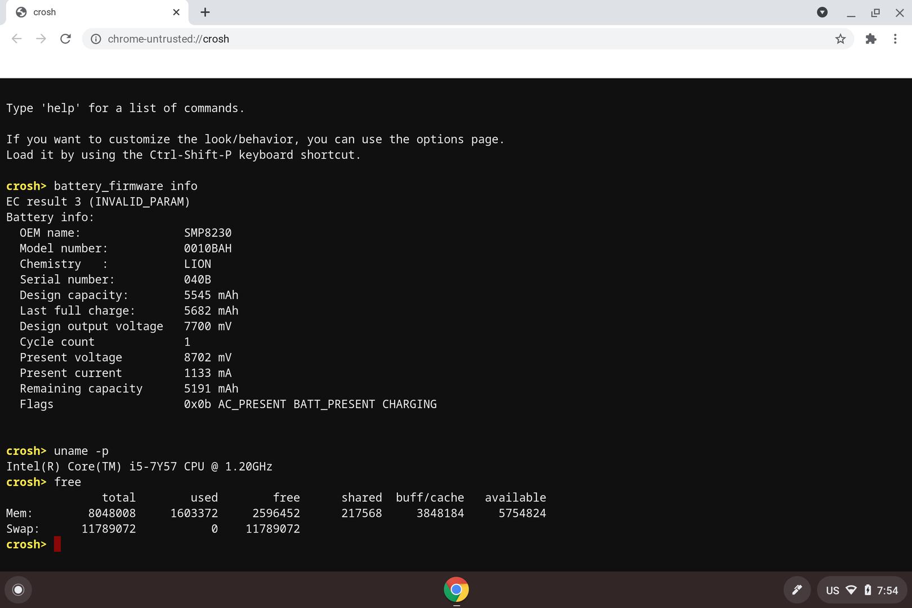Select the CHARGING flag text

[409, 404]
